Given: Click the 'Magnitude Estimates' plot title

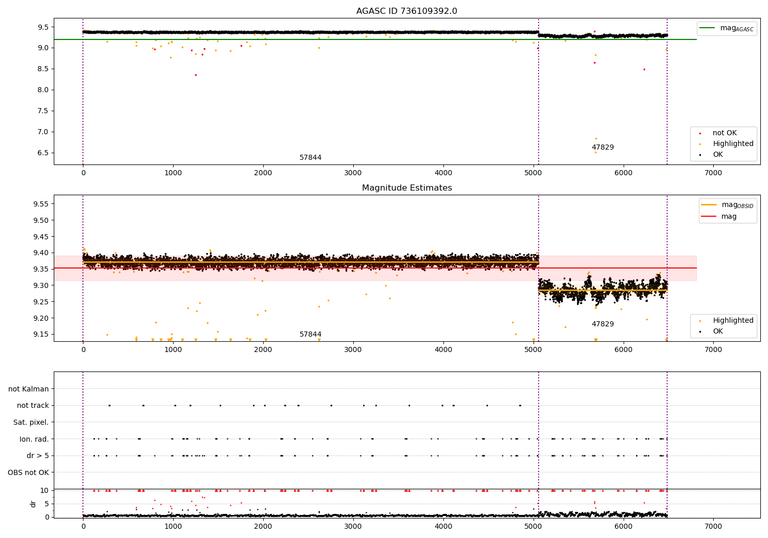Looking at the screenshot, I should point(407,188).
